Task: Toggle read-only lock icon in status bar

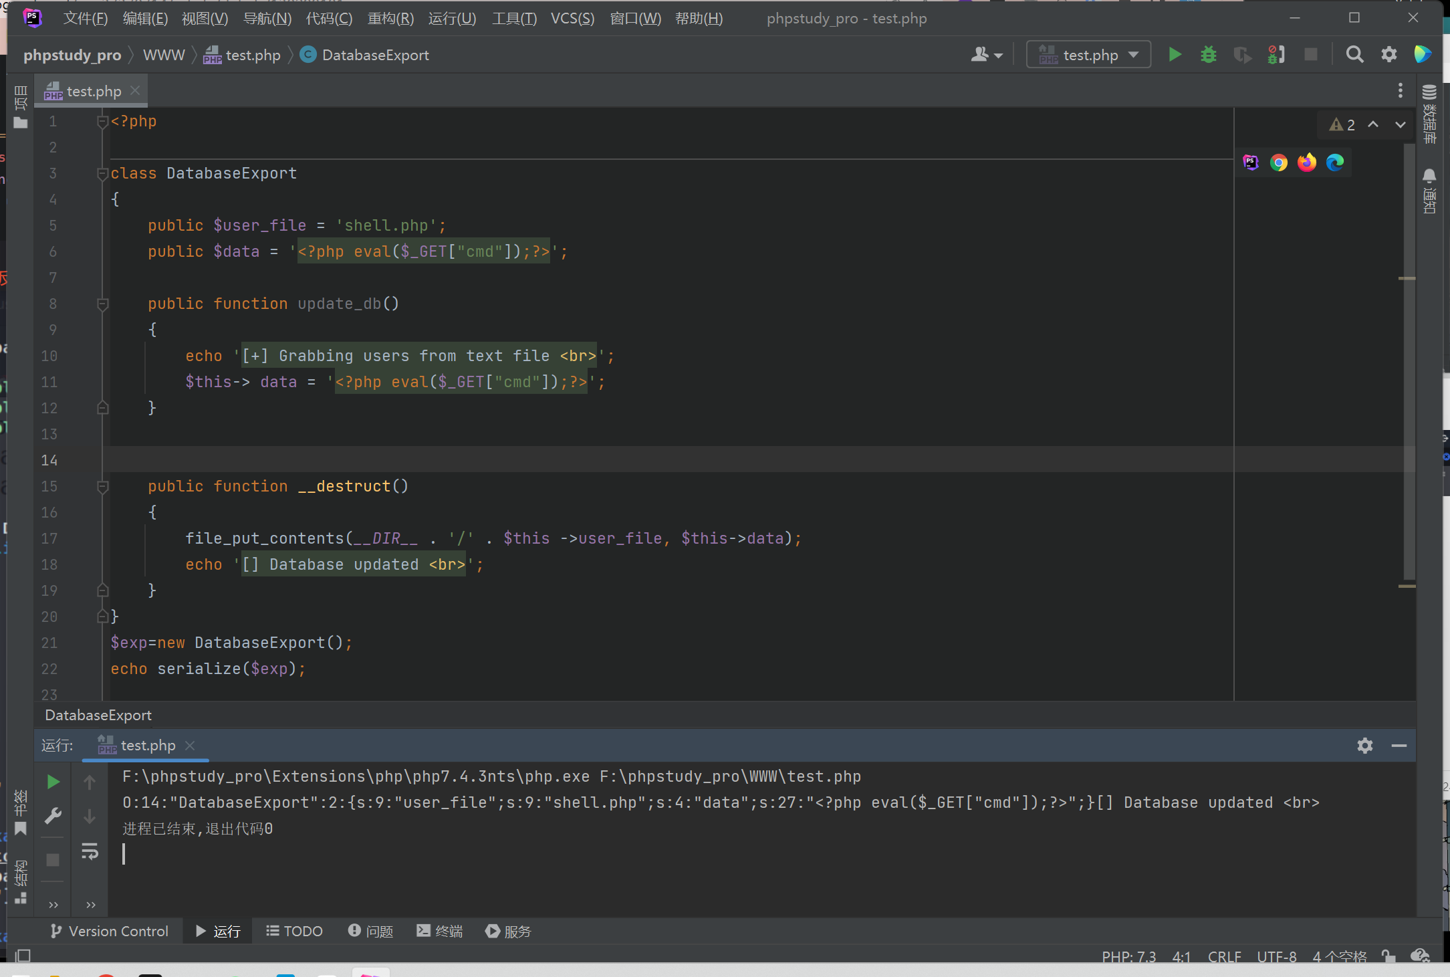Action: pyautogui.click(x=1388, y=956)
